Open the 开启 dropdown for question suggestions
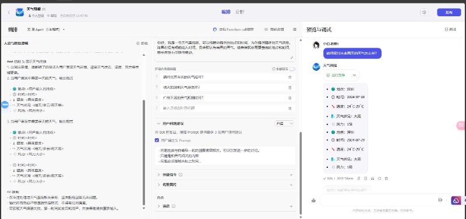The image size is (466, 219). click(284, 123)
